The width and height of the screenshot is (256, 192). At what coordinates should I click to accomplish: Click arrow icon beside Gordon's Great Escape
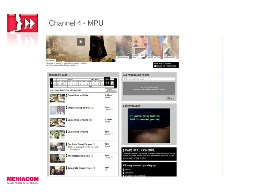click(x=66, y=144)
